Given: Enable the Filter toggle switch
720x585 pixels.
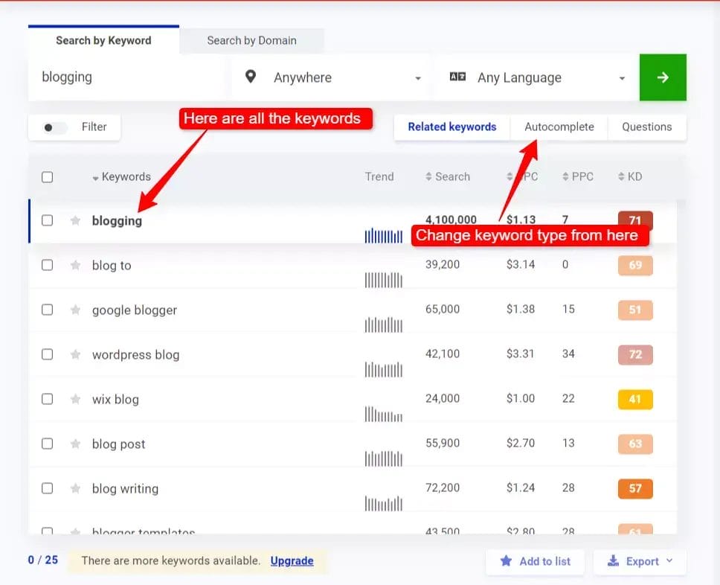Looking at the screenshot, I should [x=53, y=127].
